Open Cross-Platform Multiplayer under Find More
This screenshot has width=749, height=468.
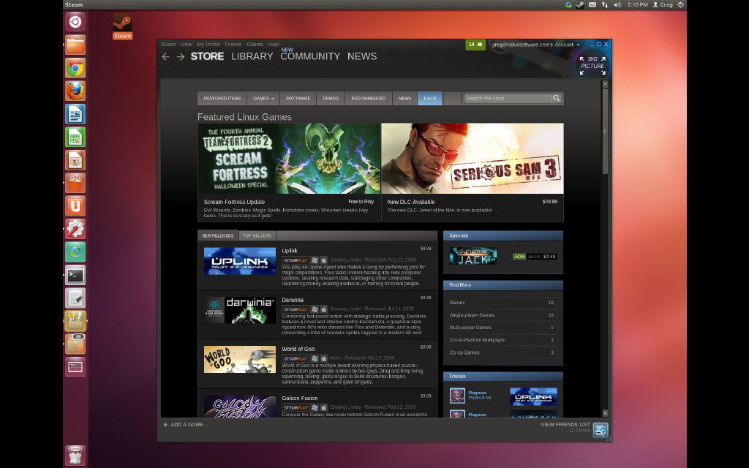point(502,340)
